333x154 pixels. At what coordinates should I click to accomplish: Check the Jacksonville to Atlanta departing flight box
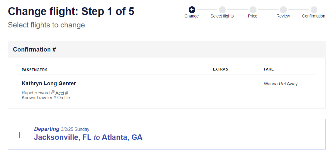(22, 135)
